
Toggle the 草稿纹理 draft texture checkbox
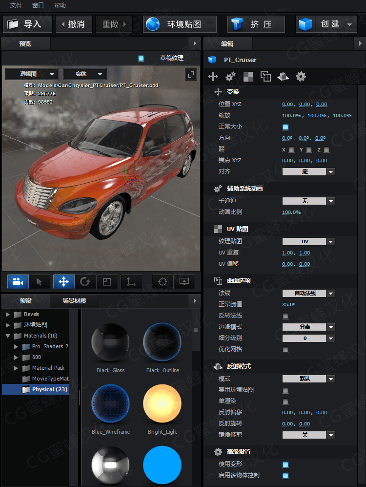click(x=141, y=58)
